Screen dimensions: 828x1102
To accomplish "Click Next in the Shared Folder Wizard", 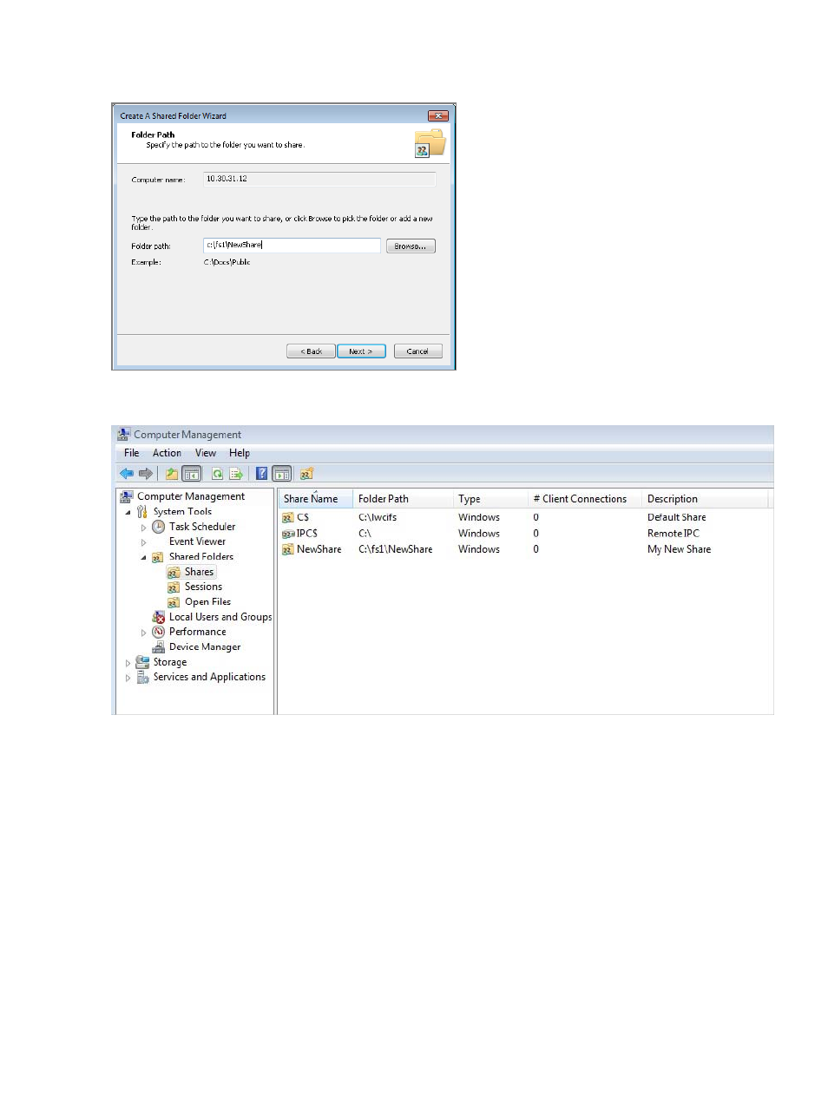I will (361, 351).
